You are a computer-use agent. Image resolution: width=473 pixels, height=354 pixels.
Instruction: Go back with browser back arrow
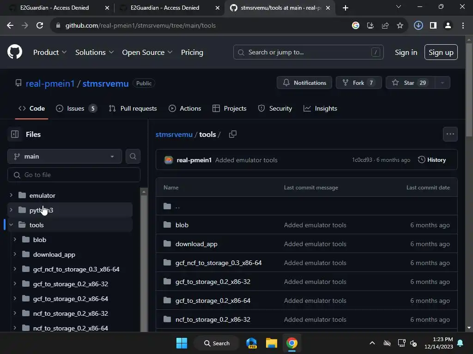point(10,26)
